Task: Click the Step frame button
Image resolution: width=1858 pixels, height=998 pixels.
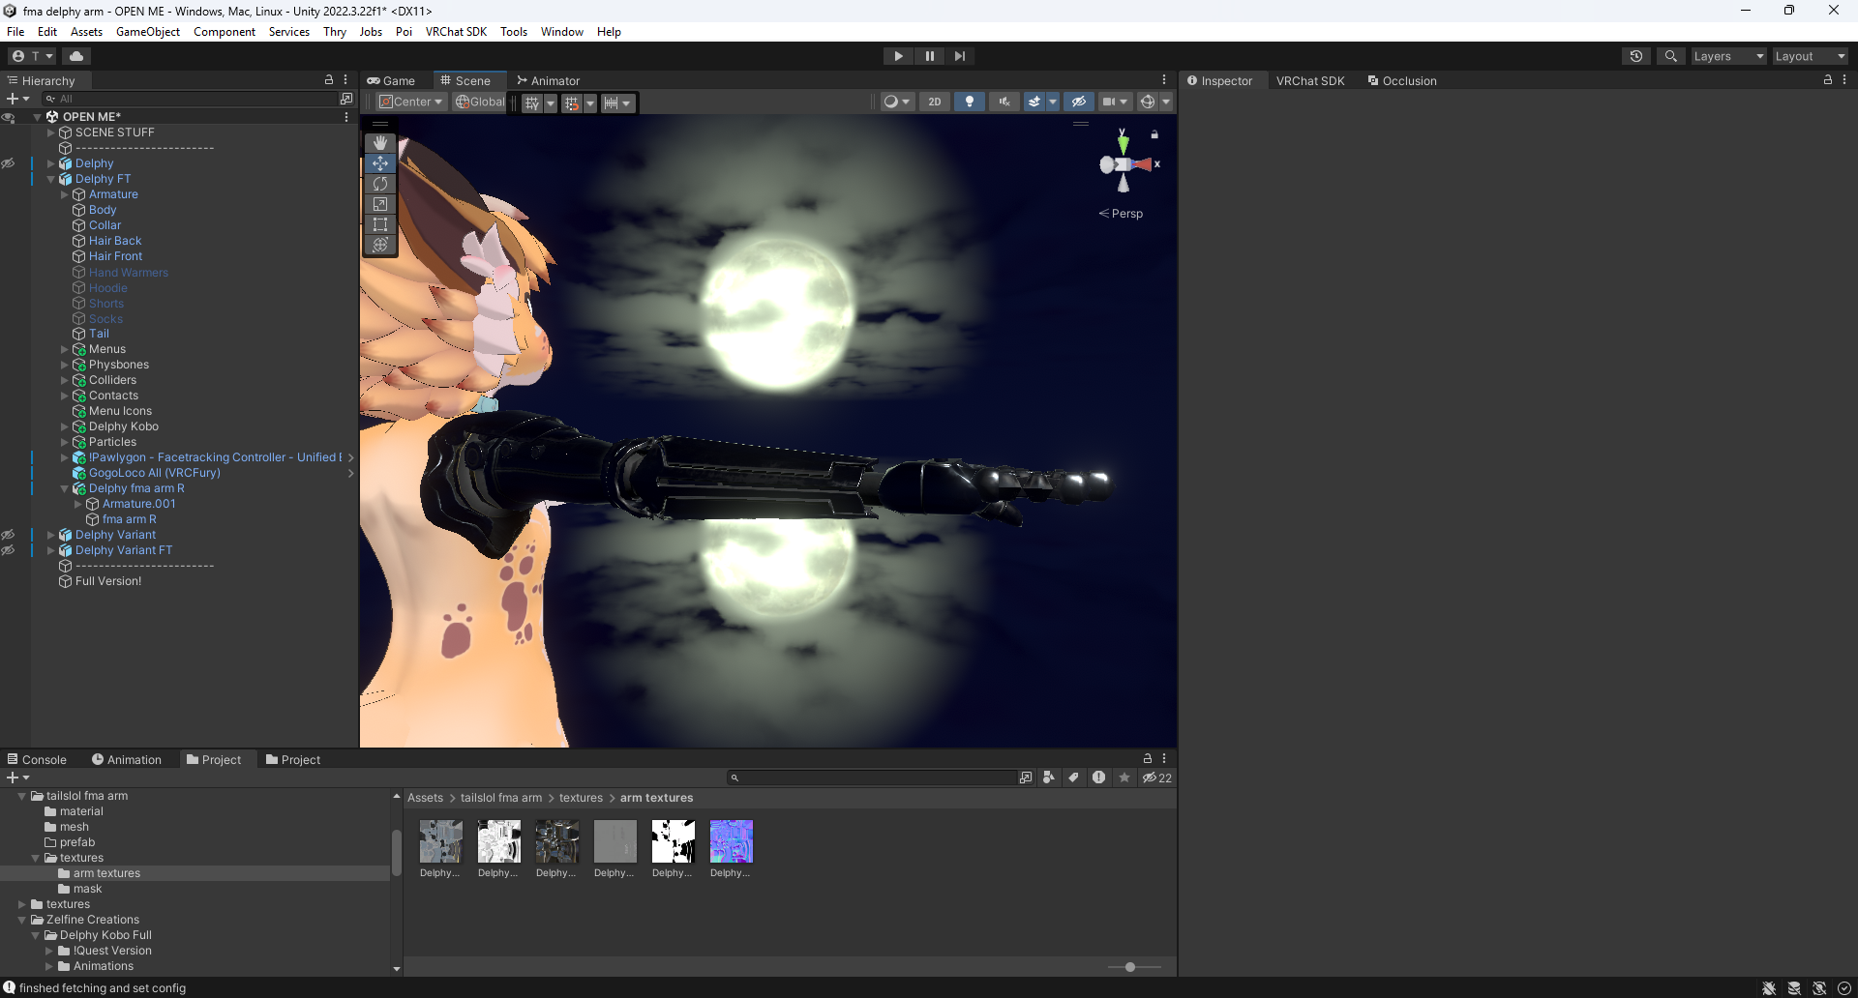Action: coord(959,56)
